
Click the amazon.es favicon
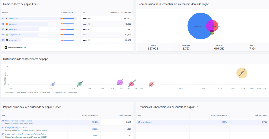point(7,18)
